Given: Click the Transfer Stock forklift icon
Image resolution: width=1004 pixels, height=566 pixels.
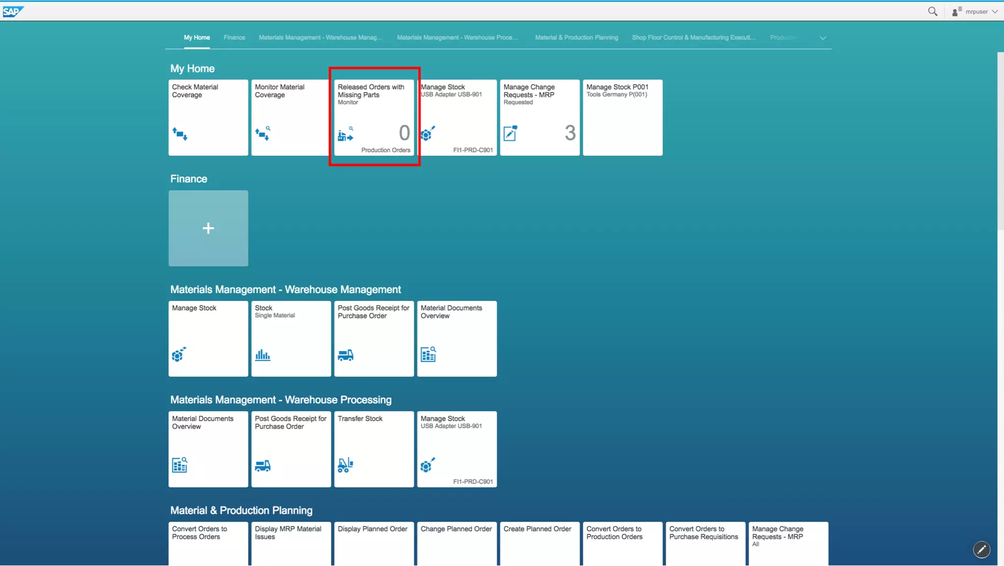Looking at the screenshot, I should coord(345,465).
